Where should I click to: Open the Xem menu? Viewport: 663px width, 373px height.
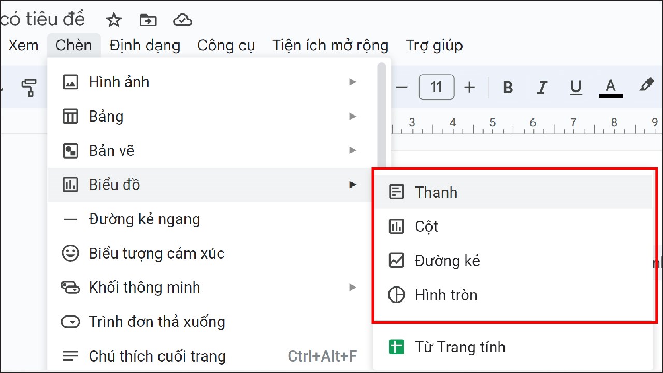coord(23,45)
